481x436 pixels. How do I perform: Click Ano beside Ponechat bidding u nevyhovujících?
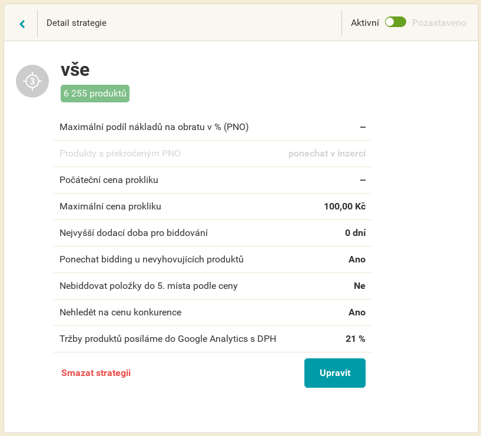[x=357, y=259]
